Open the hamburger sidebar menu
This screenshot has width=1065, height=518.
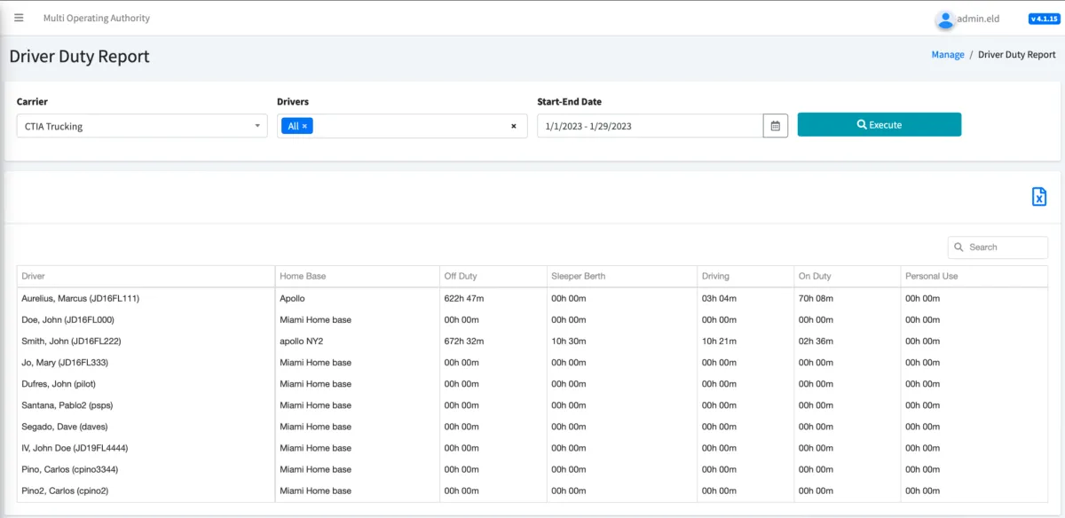tap(19, 18)
